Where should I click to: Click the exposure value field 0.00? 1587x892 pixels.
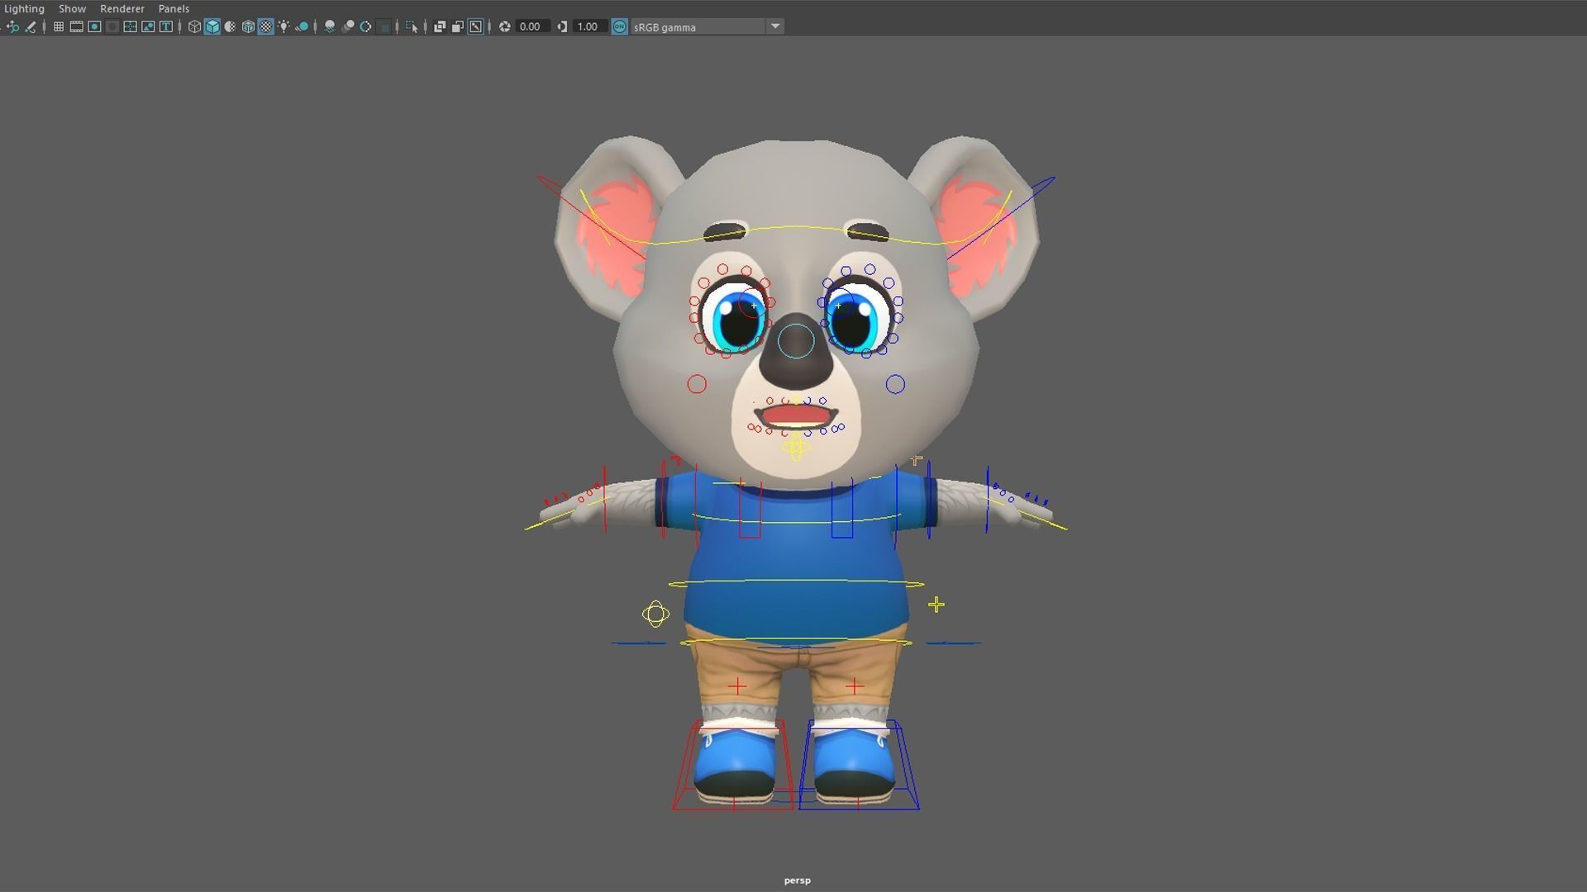click(530, 26)
